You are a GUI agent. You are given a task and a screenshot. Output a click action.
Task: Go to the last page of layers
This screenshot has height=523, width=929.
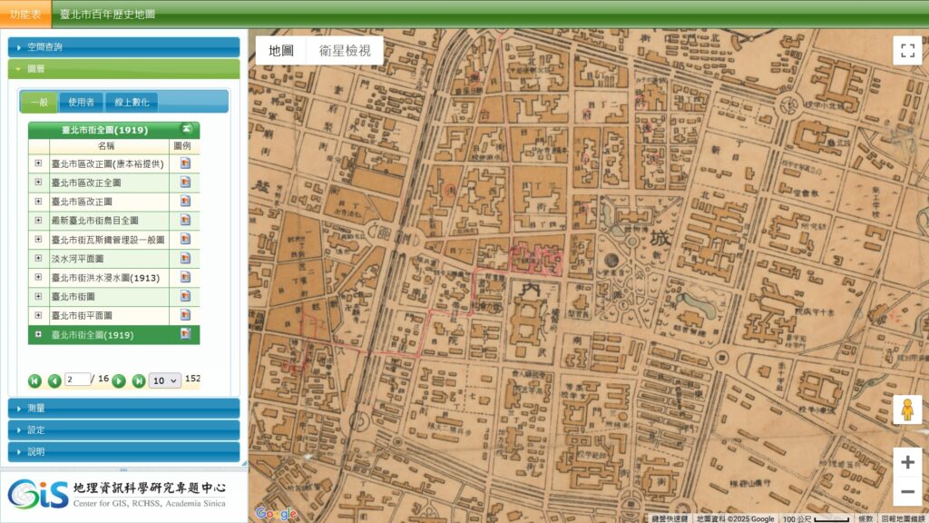tap(139, 380)
